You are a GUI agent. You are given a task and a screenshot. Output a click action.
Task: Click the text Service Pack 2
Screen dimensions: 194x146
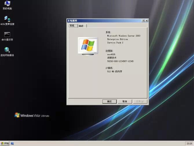click(115, 43)
